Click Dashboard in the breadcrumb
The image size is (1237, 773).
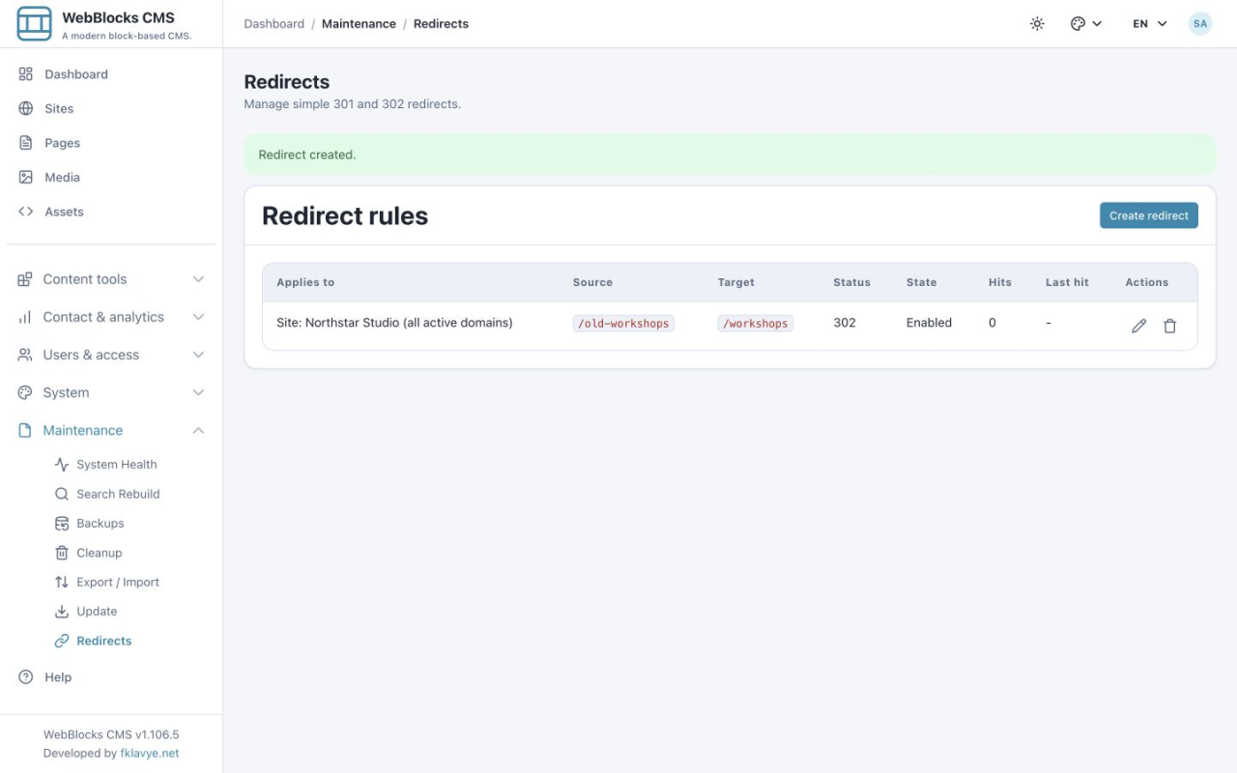coord(273,23)
